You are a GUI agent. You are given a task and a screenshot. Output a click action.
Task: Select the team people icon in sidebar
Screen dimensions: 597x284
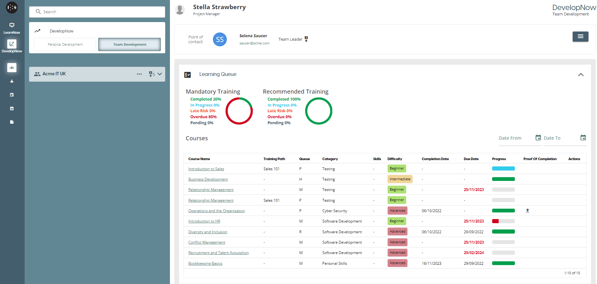(12, 67)
